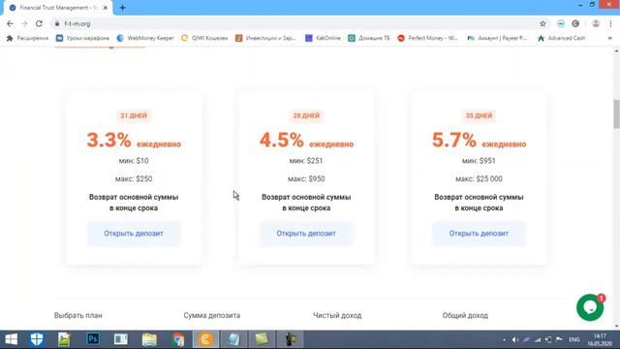620x349 pixels.
Task: Open the user profile avatar icon
Action: pos(596,23)
